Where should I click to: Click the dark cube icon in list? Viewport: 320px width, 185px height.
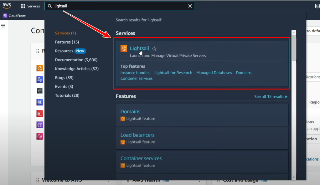[40, 91]
